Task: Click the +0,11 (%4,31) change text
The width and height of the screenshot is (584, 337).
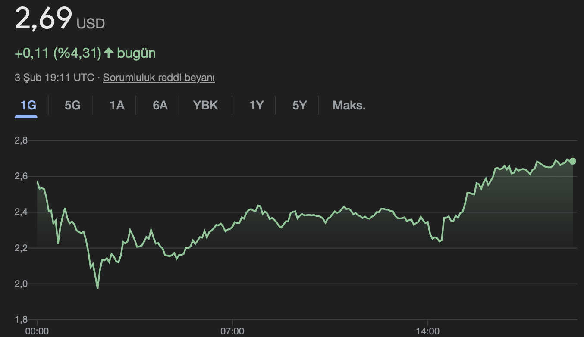Action: [58, 53]
